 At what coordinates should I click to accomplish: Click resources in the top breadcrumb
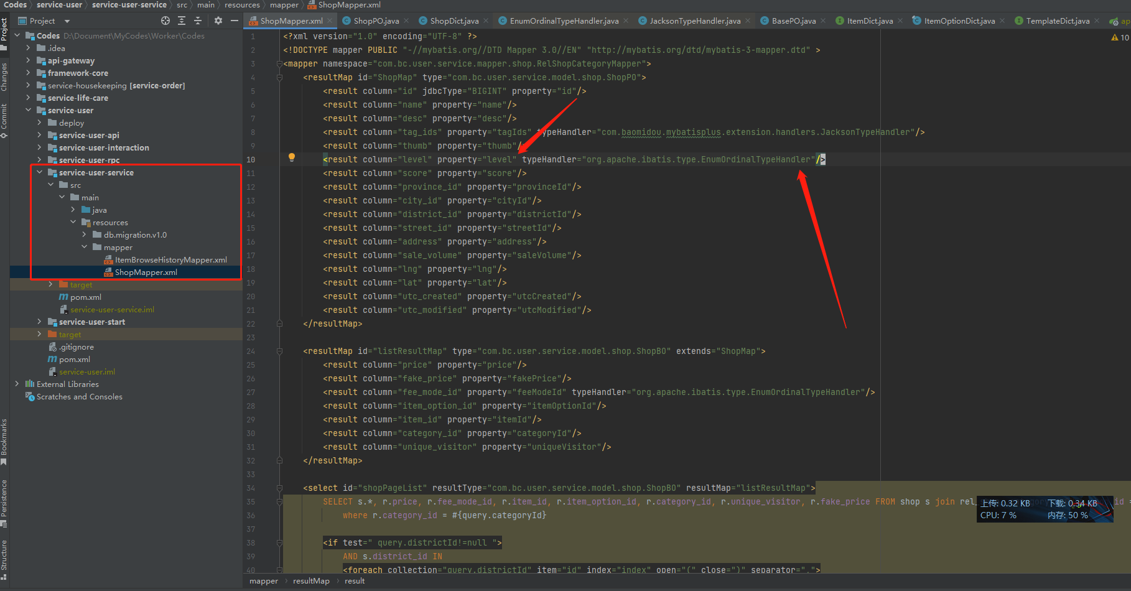(x=242, y=5)
